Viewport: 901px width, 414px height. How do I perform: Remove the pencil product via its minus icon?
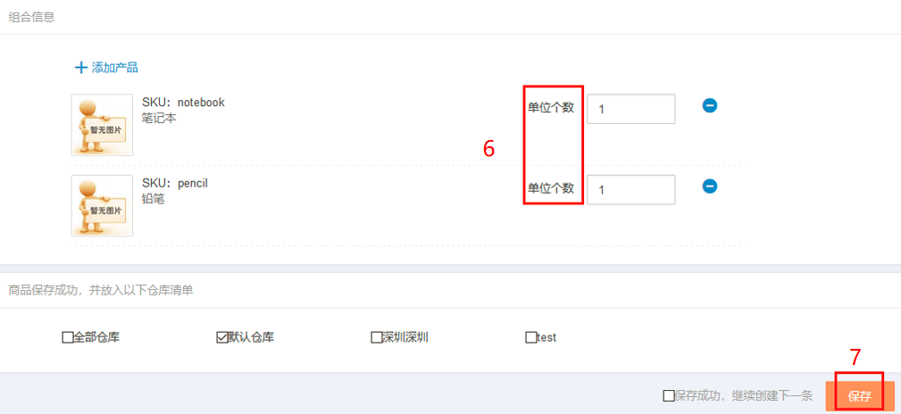pyautogui.click(x=710, y=186)
